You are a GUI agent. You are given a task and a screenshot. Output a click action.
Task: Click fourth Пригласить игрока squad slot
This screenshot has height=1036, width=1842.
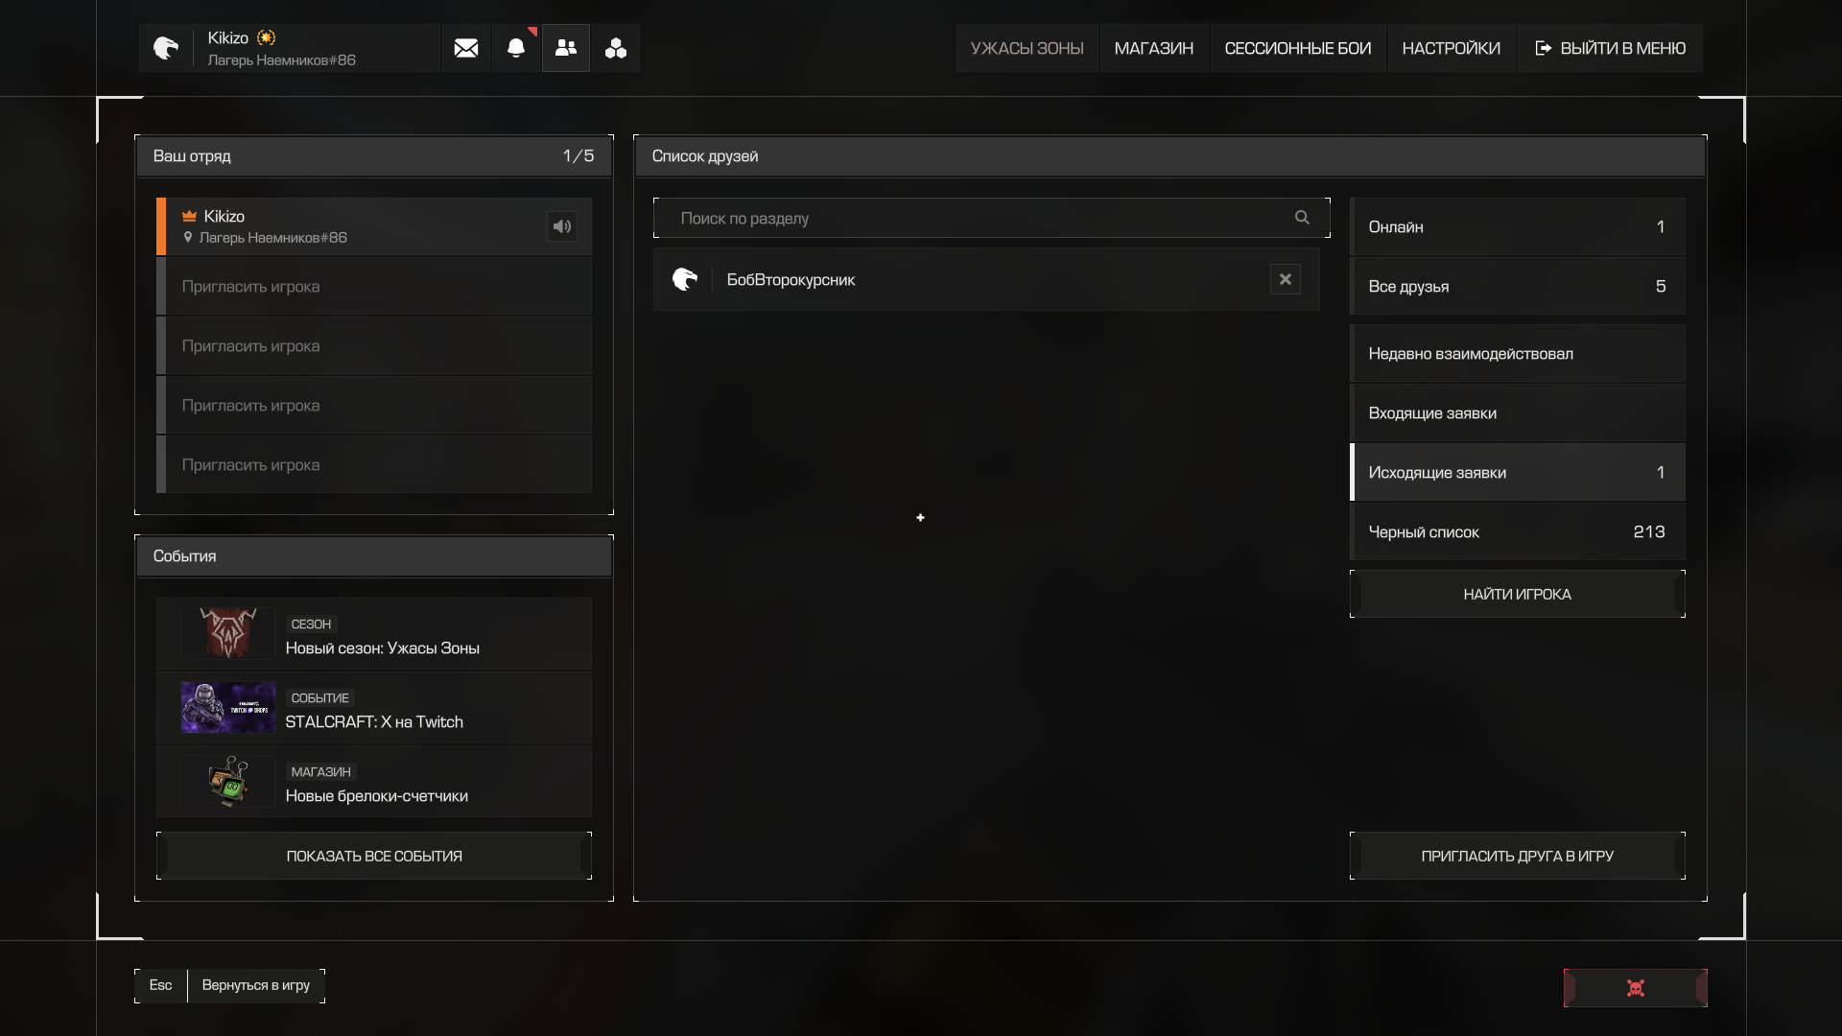point(374,464)
